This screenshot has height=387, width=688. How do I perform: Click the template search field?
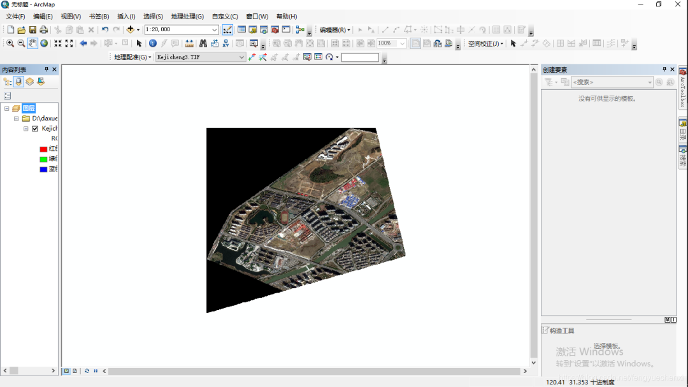(612, 82)
